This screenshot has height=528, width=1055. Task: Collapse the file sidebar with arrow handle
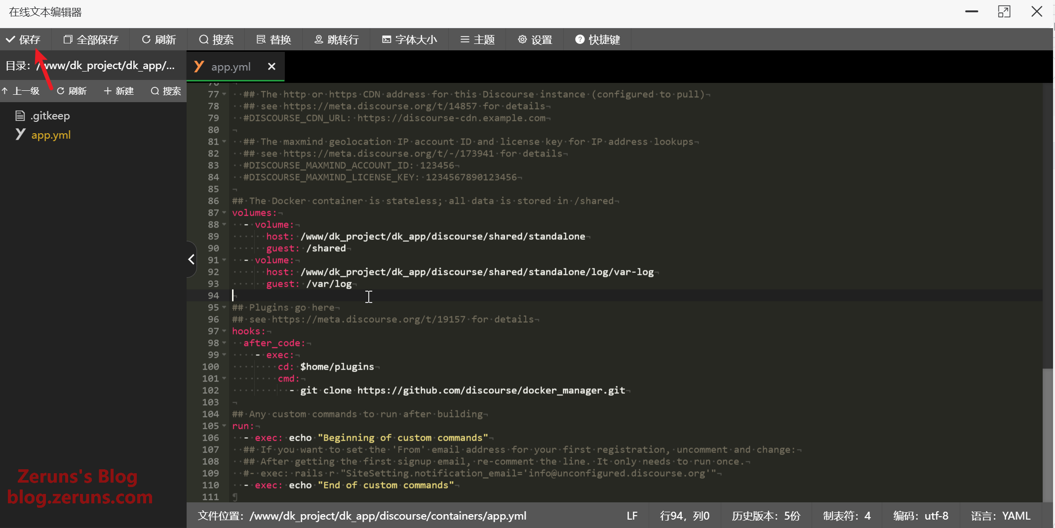(x=191, y=259)
